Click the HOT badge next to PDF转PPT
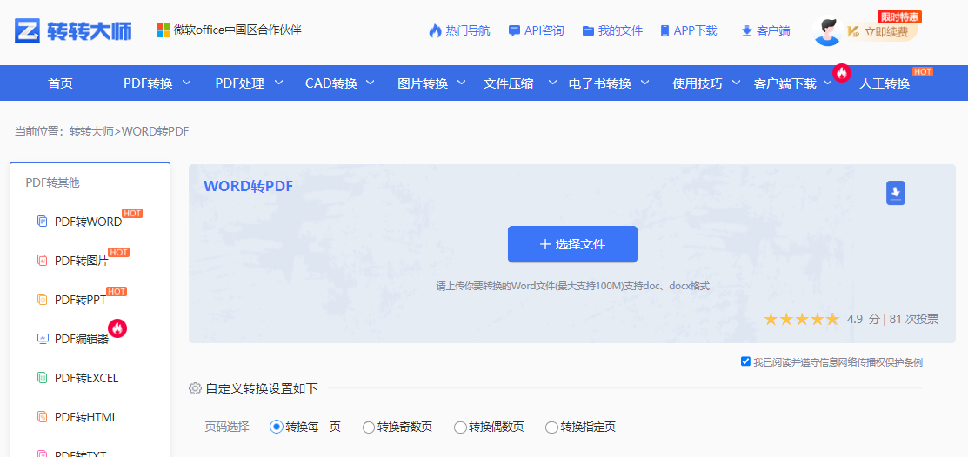The image size is (968, 457). (x=117, y=291)
